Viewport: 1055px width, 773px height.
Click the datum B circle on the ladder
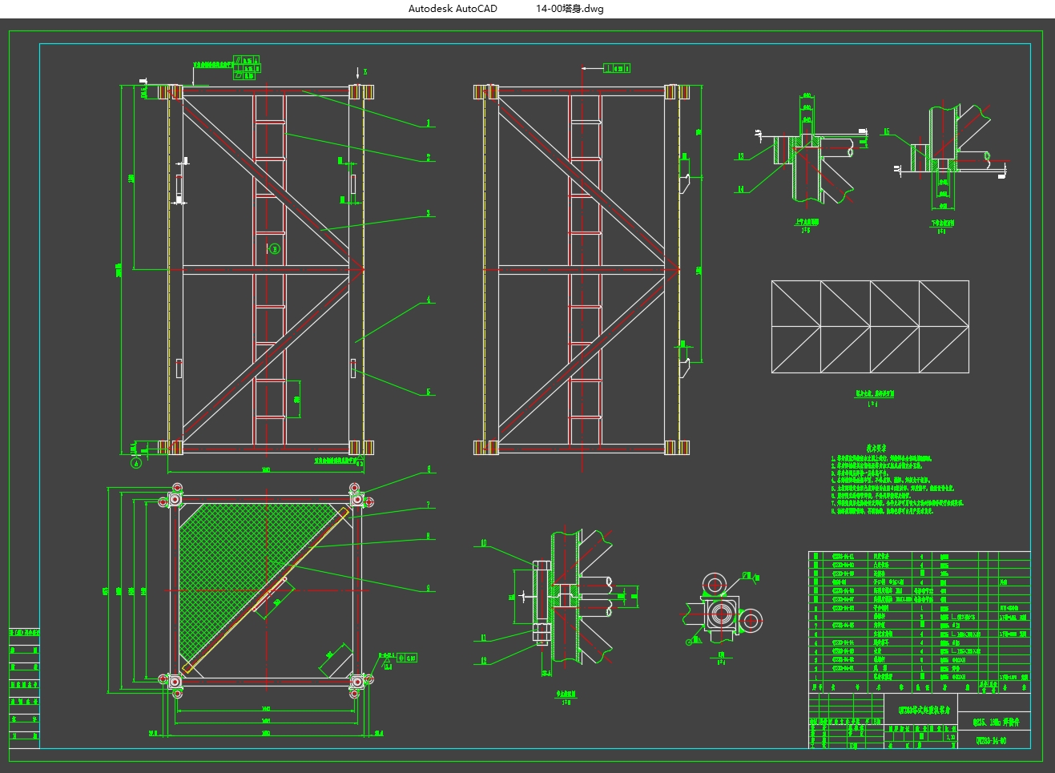pos(275,249)
